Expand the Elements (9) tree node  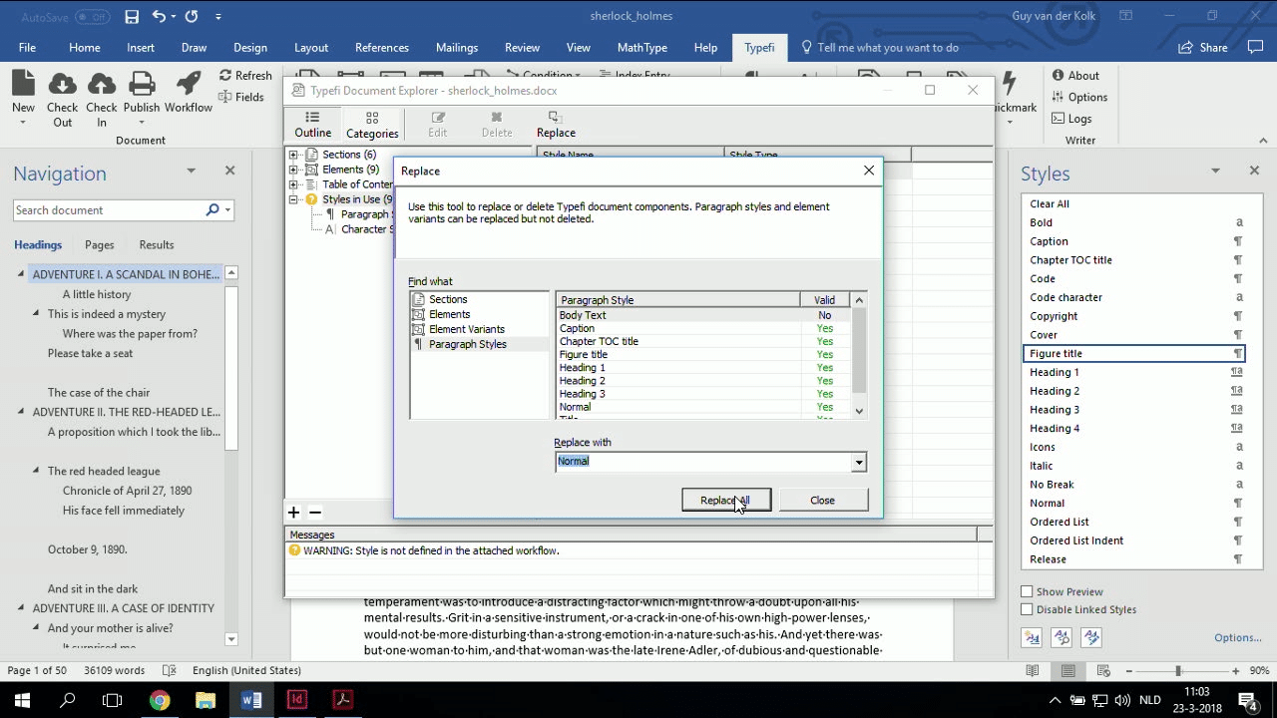pyautogui.click(x=293, y=170)
